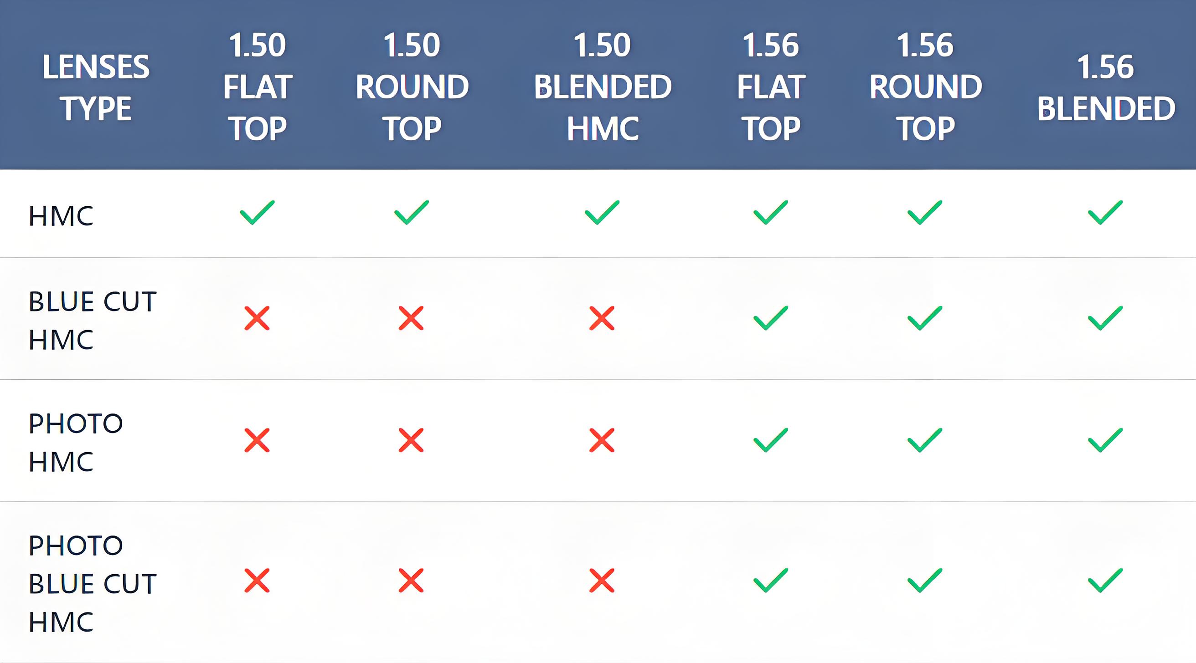1196x663 pixels.
Task: Click the Blue Cut HMC row label
Action: point(92,320)
